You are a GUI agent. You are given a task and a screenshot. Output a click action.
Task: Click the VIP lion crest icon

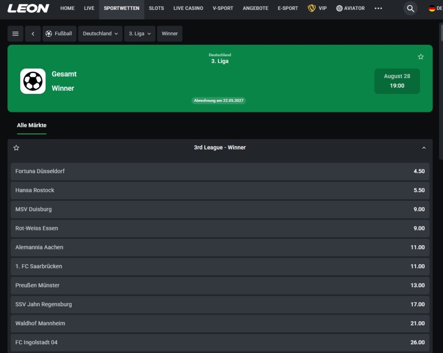pyautogui.click(x=311, y=8)
